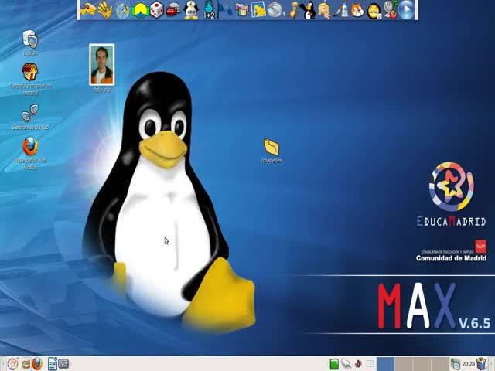Open the green tray icon in the taskbar
The image size is (495, 371).
tap(334, 364)
